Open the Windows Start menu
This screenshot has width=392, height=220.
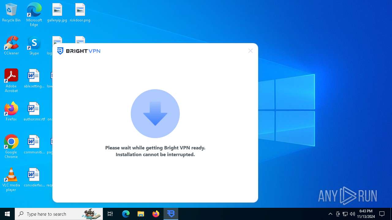[7, 214]
